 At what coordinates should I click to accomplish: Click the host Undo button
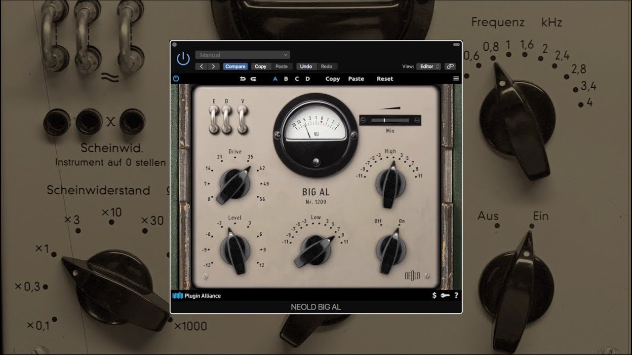pos(306,66)
